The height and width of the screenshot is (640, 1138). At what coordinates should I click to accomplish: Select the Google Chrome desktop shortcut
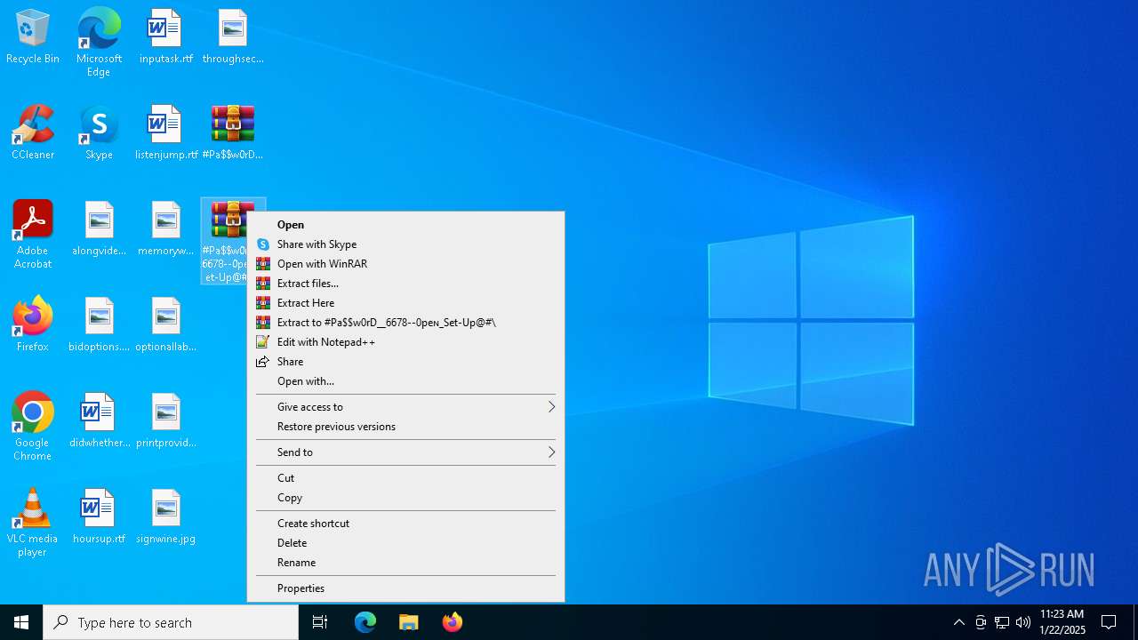33,426
